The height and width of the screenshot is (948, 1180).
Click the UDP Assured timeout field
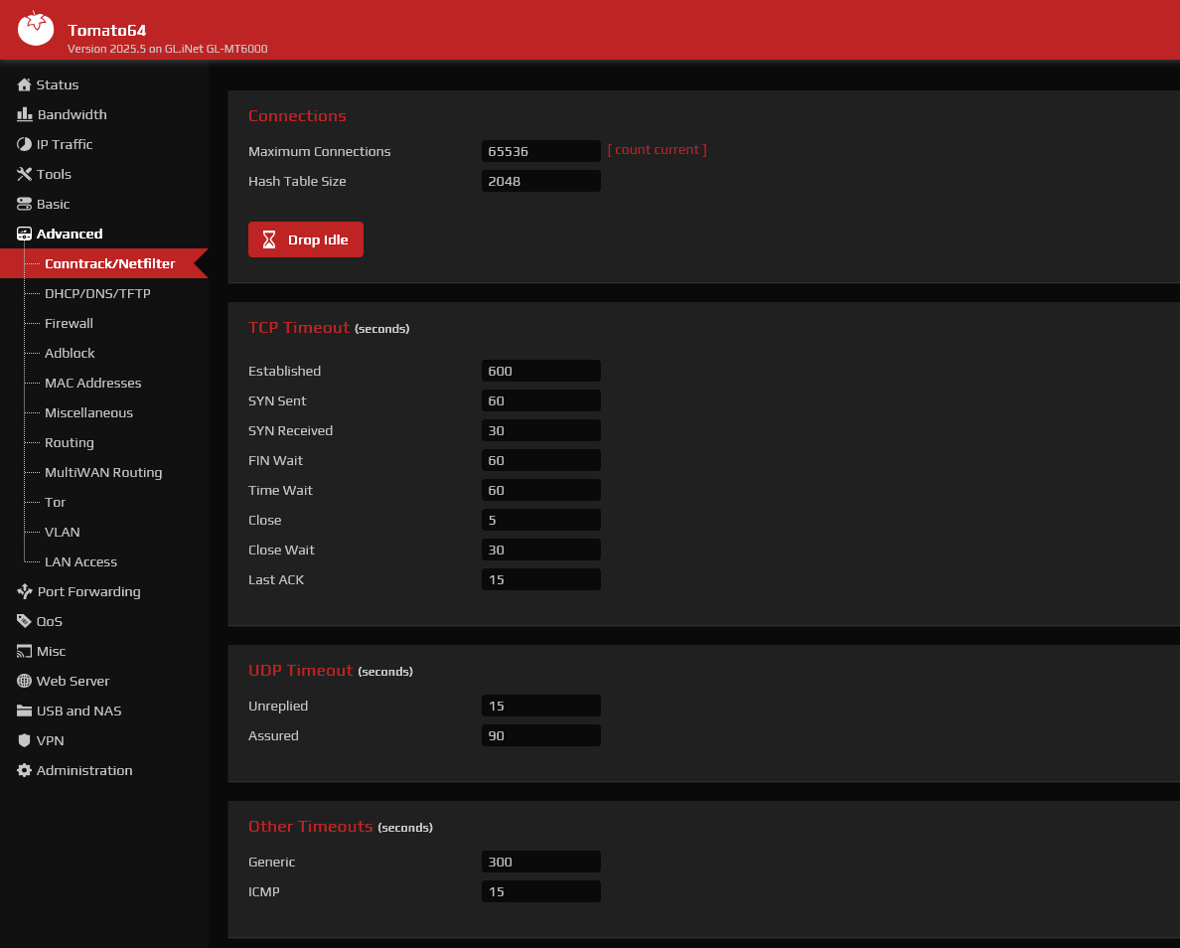(541, 735)
